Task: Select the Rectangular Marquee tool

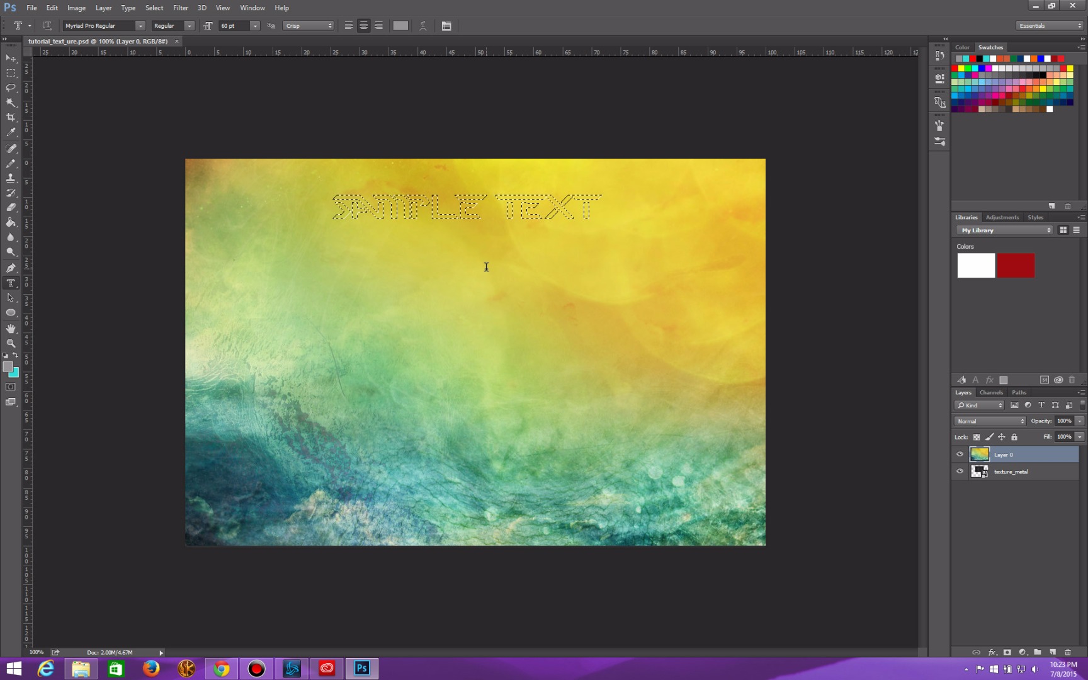Action: point(11,73)
